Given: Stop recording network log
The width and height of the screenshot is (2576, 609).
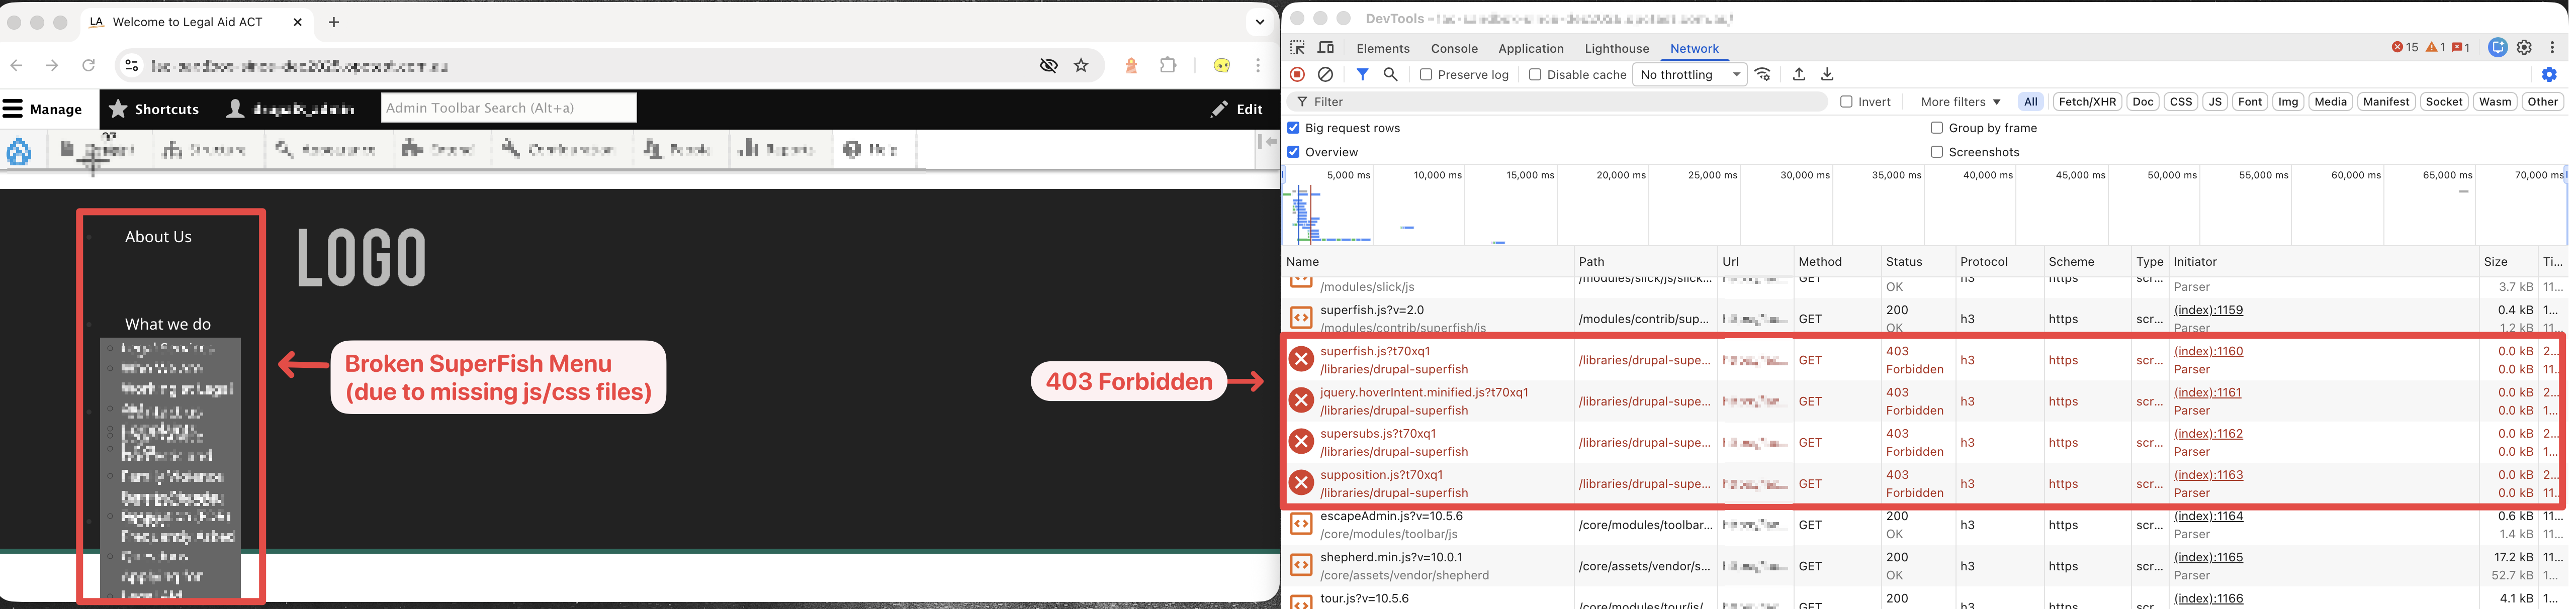Looking at the screenshot, I should click(x=1297, y=74).
